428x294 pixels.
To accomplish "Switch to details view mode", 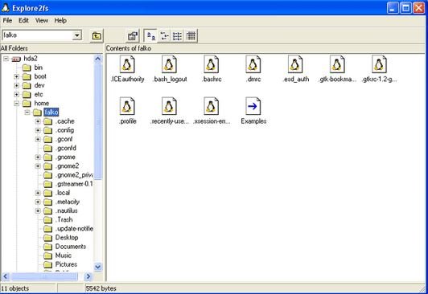I will 191,35.
